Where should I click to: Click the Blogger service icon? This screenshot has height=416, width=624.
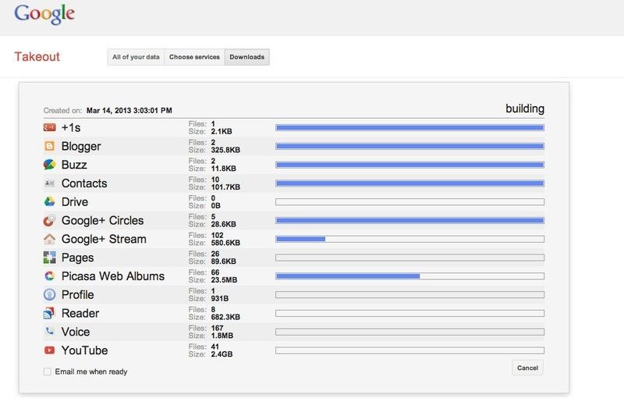[x=49, y=146]
